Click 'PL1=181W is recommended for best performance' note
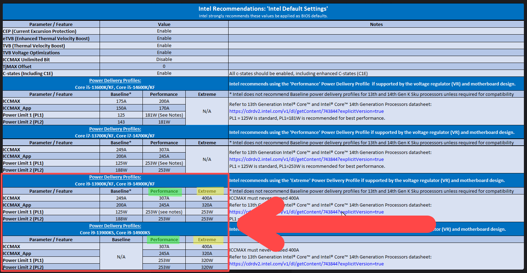The height and width of the screenshot is (273, 527). [x=307, y=118]
